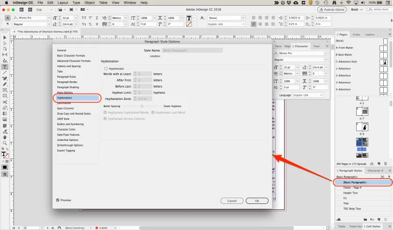Click the OK button

(x=257, y=201)
